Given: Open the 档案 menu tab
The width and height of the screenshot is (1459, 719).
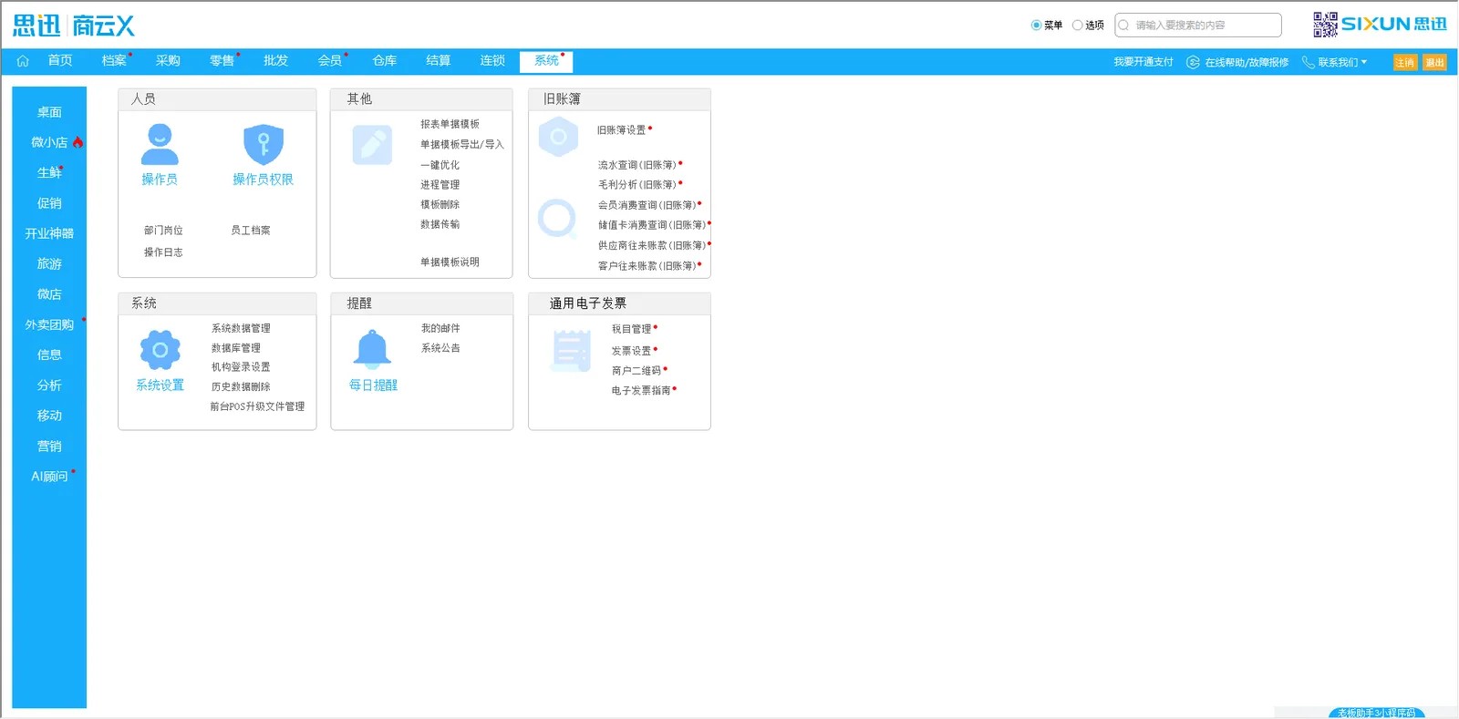Looking at the screenshot, I should click(x=114, y=61).
